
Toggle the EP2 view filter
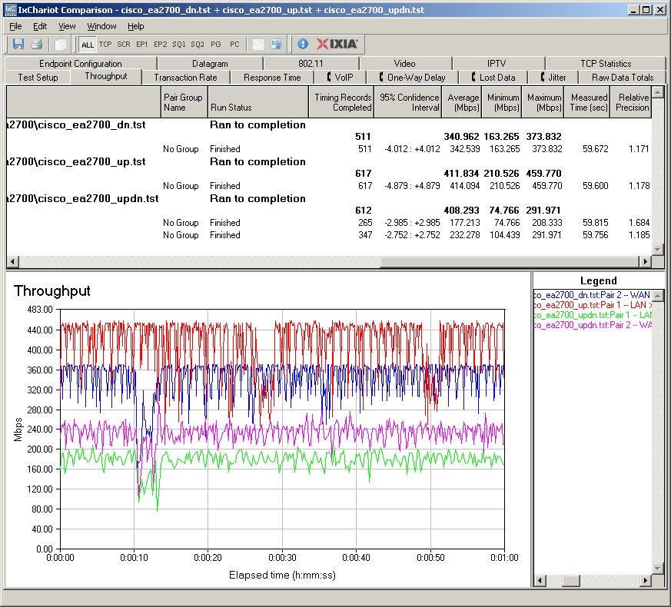coord(161,44)
